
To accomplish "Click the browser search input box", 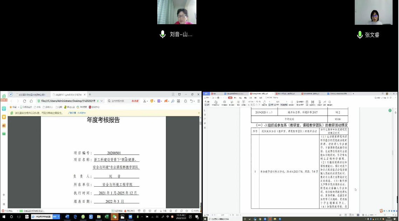I will tap(119, 101).
